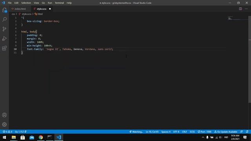Click the VS Code logo in title bar
This screenshot has height=141, width=251.
coord(4,3)
